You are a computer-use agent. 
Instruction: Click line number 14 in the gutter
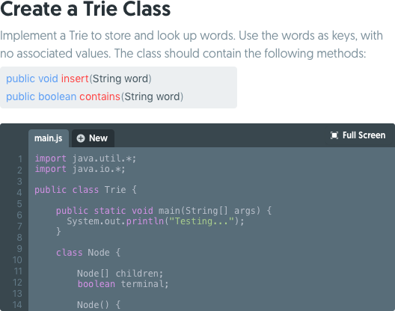(x=17, y=305)
